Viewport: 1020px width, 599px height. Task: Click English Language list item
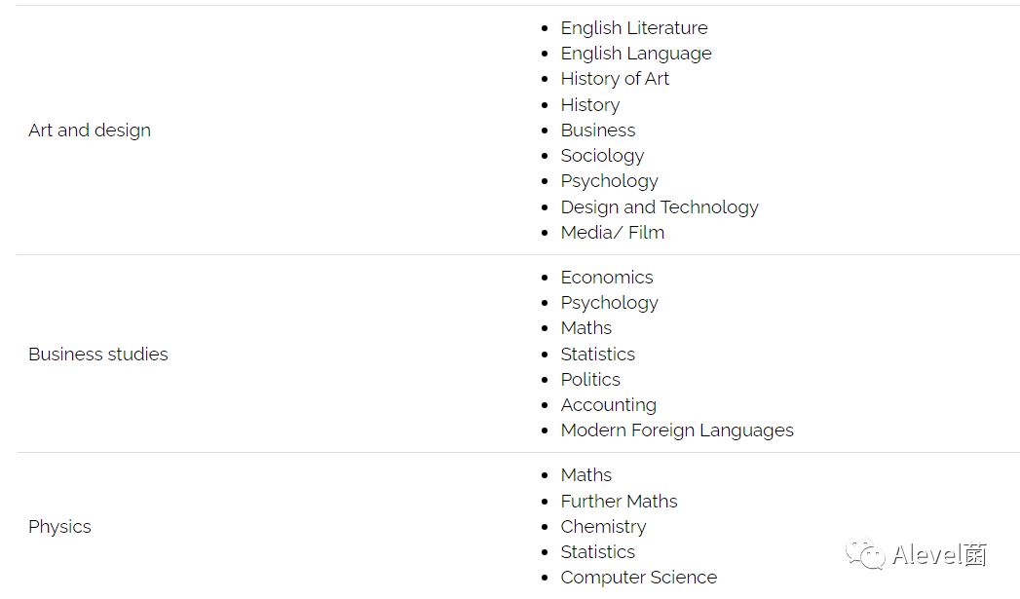click(x=636, y=54)
